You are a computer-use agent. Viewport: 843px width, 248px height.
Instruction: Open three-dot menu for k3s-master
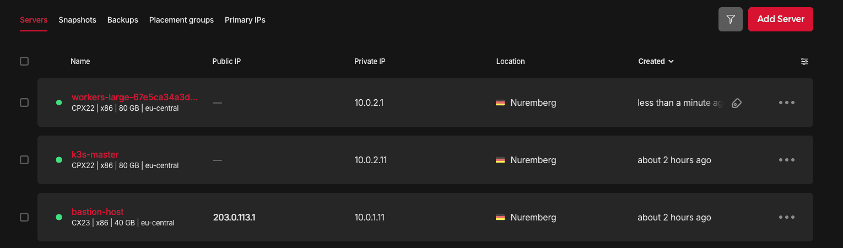787,160
